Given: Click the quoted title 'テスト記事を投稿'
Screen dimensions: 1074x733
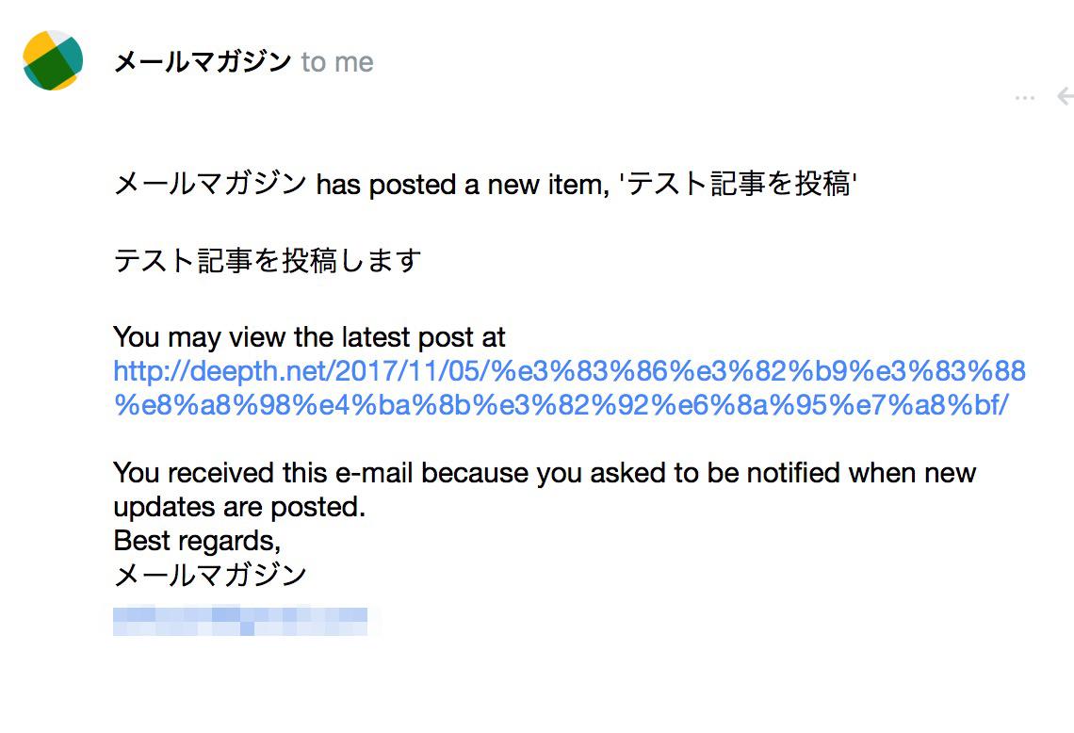Looking at the screenshot, I should point(738,185).
